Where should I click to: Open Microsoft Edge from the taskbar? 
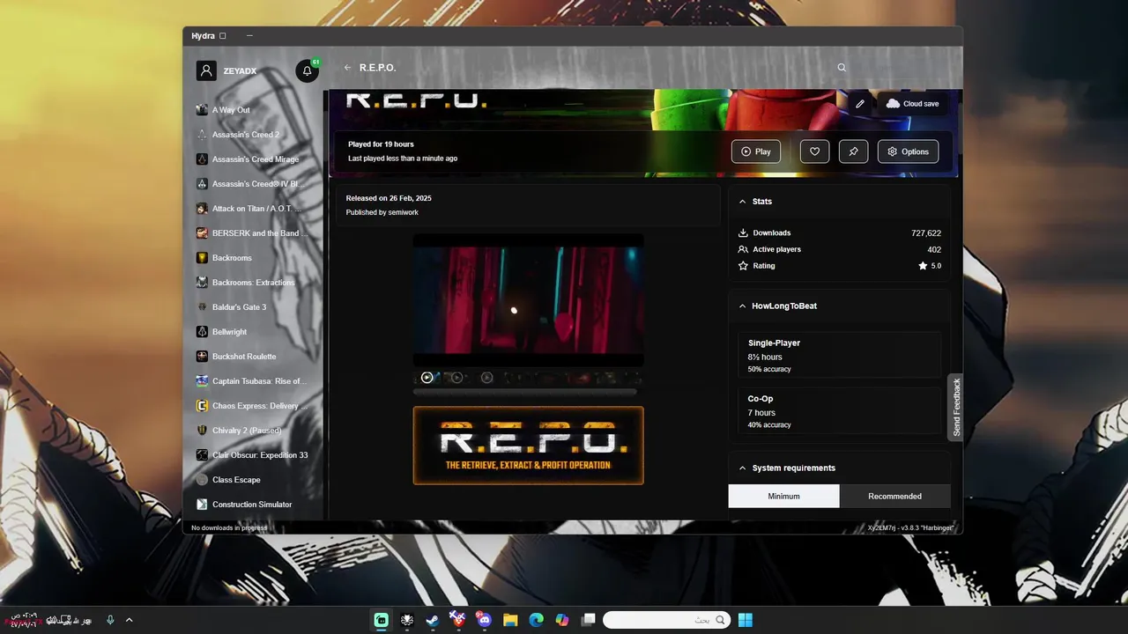point(536,620)
